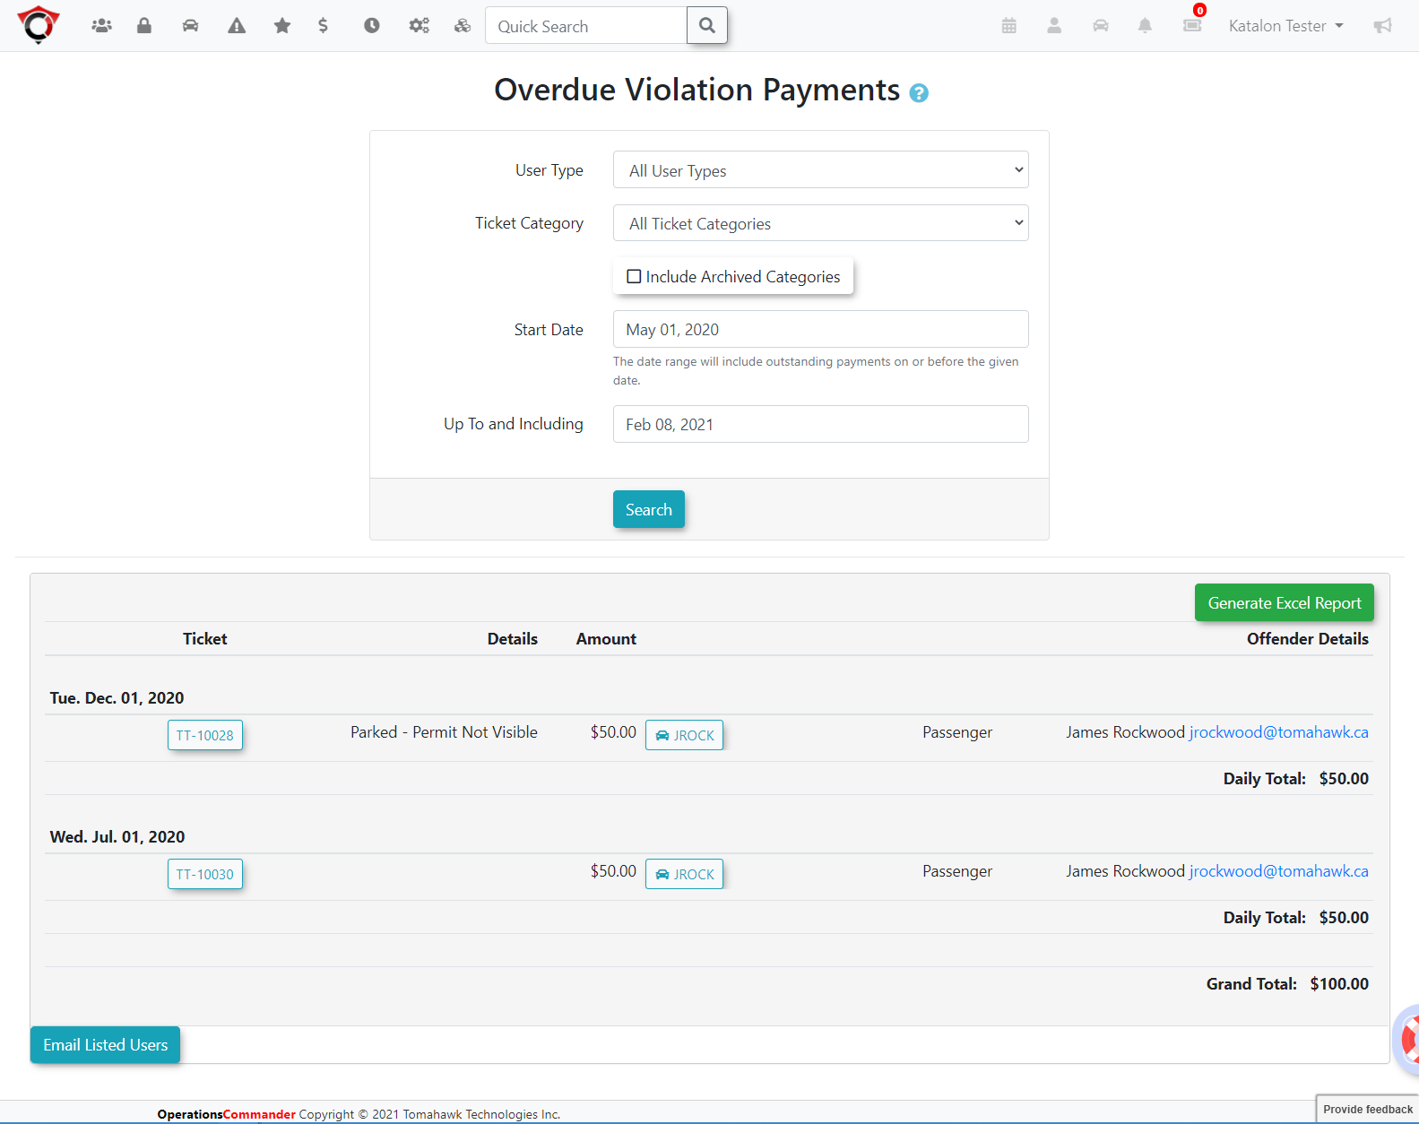Open ticket TT-10030
Screen dimensions: 1419x1124
(x=205, y=874)
